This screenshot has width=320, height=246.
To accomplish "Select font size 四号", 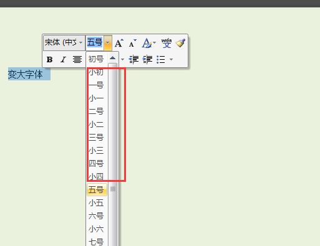I will pos(96,164).
